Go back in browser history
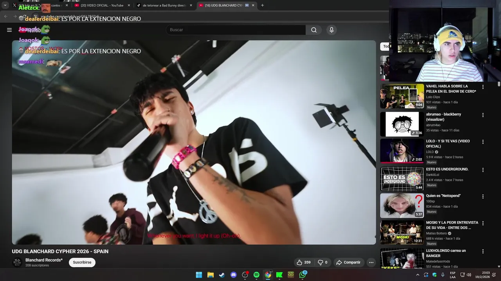 (x=5, y=16)
